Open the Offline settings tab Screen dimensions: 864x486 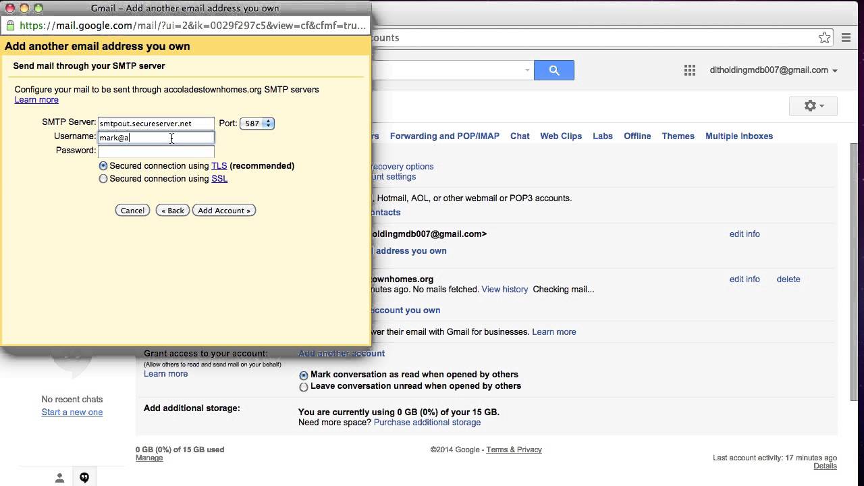click(x=637, y=136)
